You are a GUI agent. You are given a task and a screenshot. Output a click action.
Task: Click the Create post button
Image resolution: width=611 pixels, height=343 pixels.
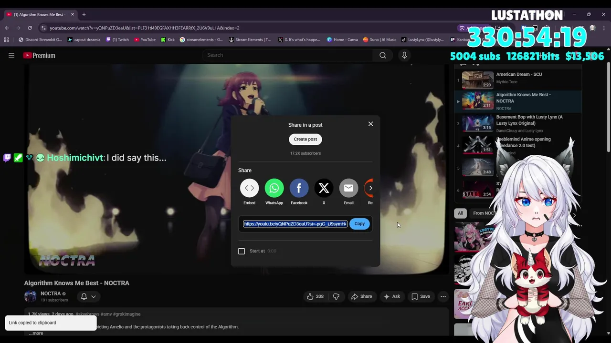pos(305,139)
